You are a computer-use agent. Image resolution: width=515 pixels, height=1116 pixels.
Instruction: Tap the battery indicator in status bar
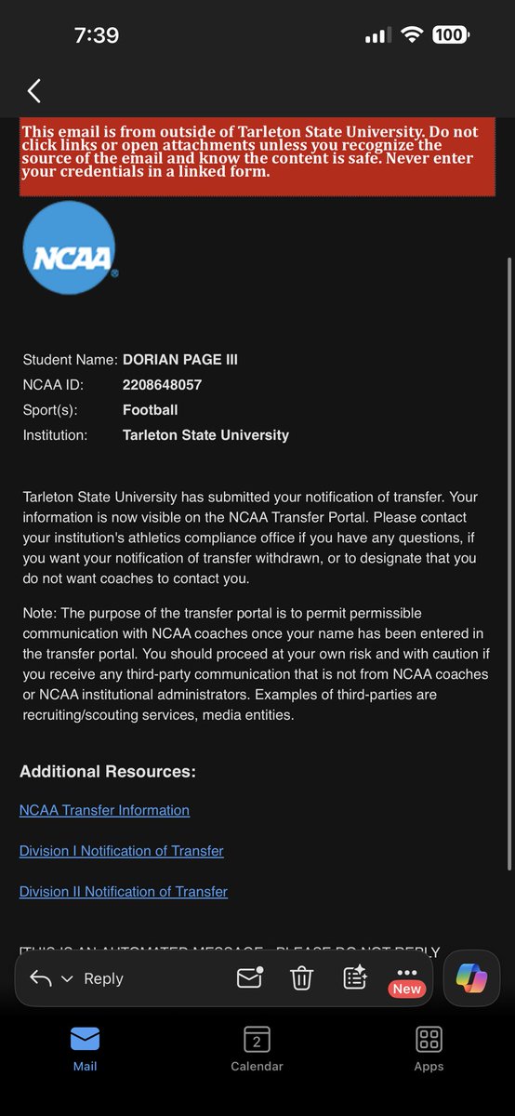point(449,35)
